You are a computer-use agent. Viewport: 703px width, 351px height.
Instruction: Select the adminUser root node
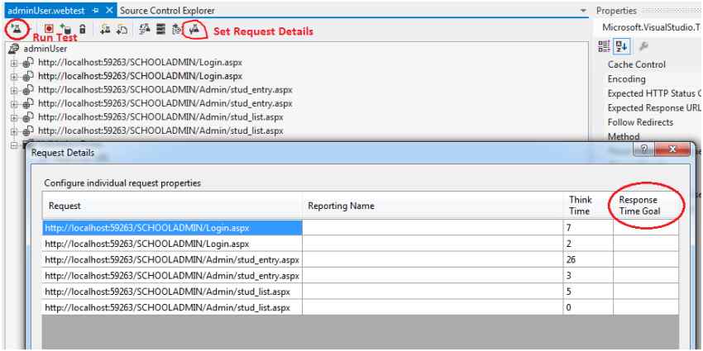(45, 49)
